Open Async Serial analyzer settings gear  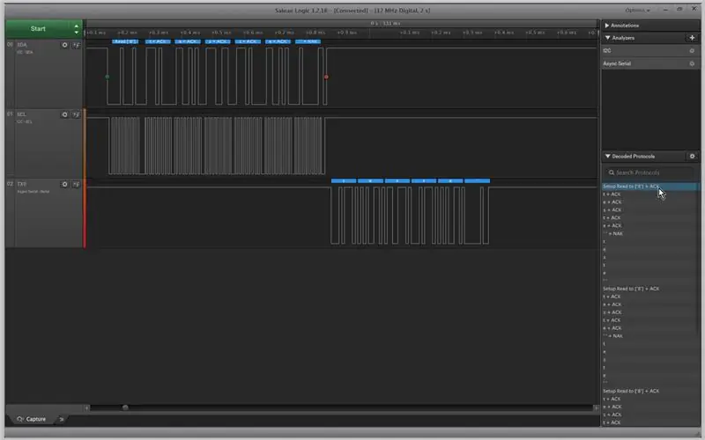(x=692, y=63)
